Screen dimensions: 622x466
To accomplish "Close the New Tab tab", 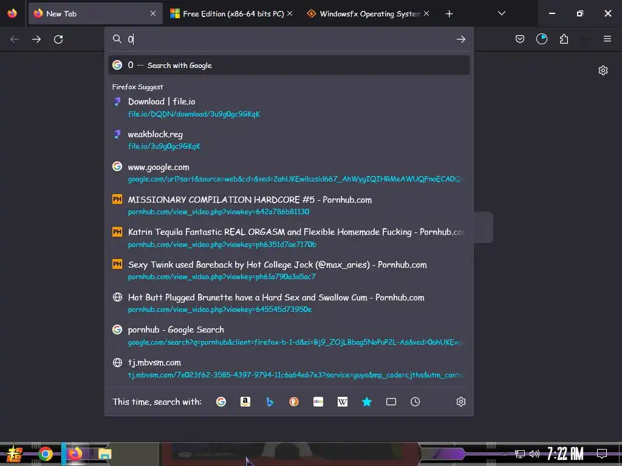I will coord(152,13).
